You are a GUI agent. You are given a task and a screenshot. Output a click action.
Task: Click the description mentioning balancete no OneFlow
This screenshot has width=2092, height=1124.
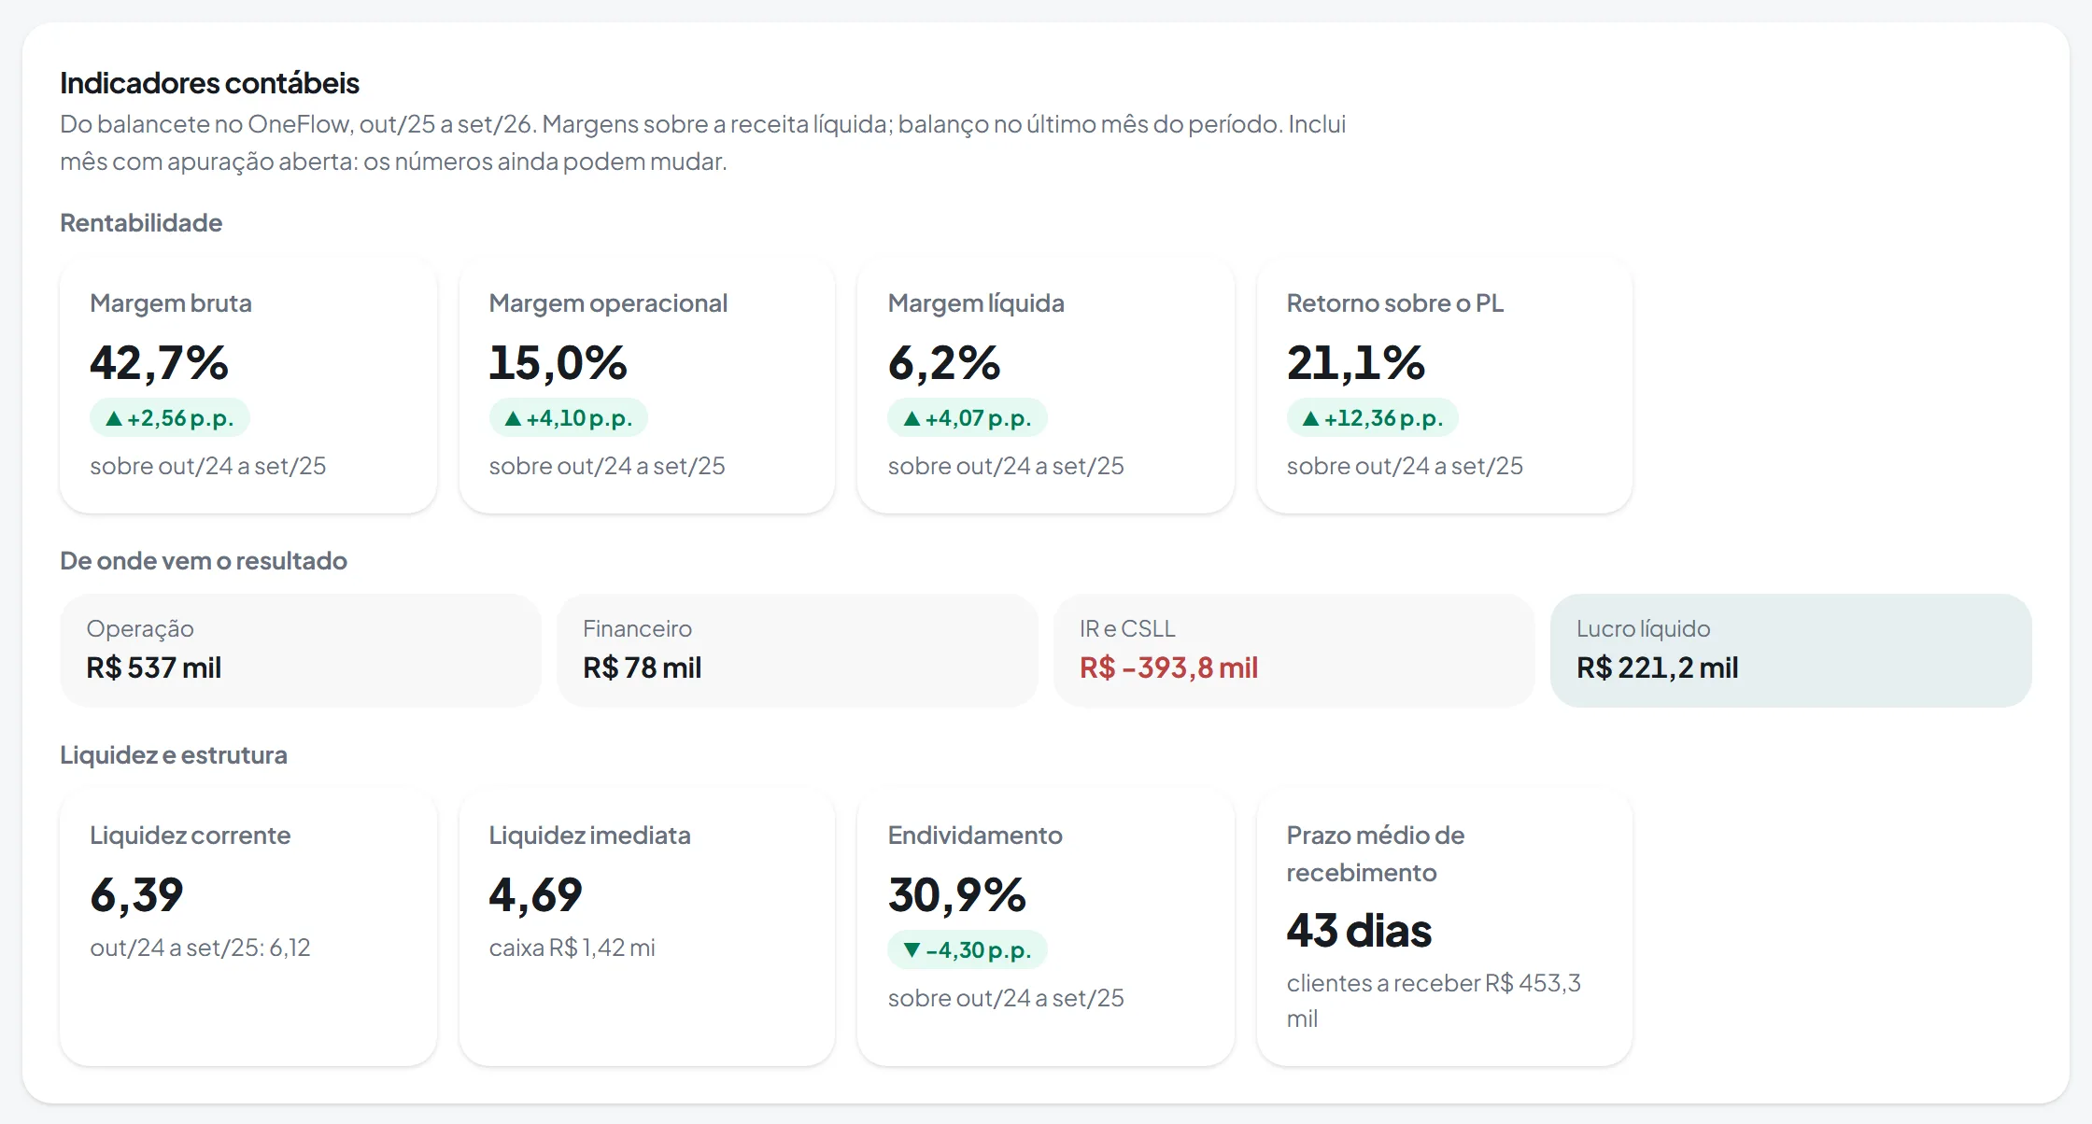coord(702,143)
